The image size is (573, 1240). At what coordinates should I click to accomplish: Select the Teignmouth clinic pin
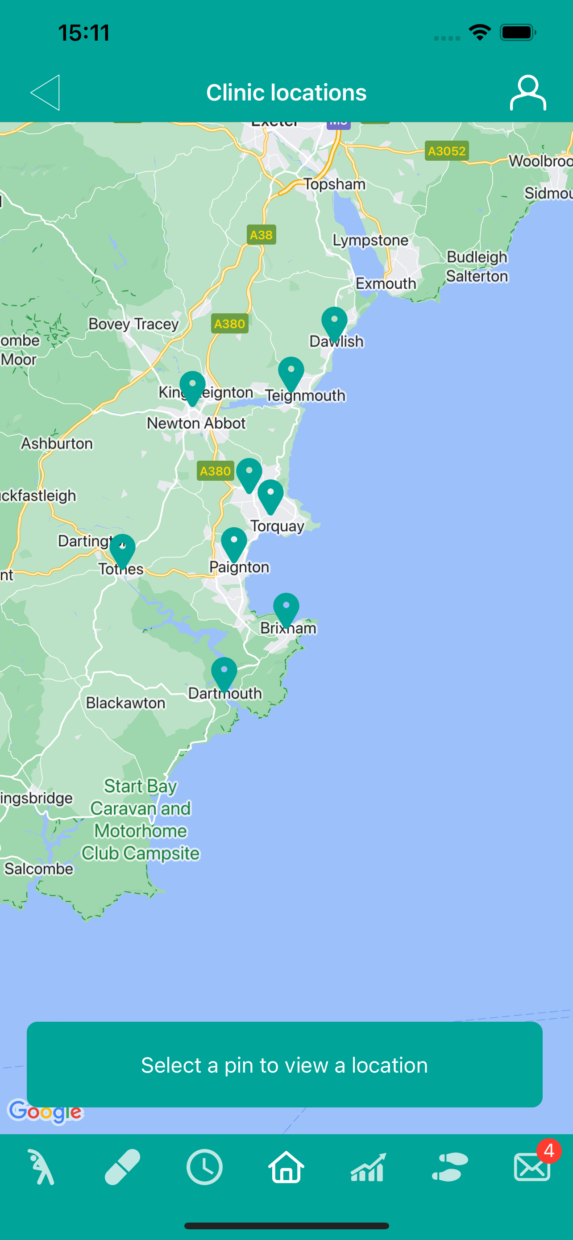click(x=291, y=374)
